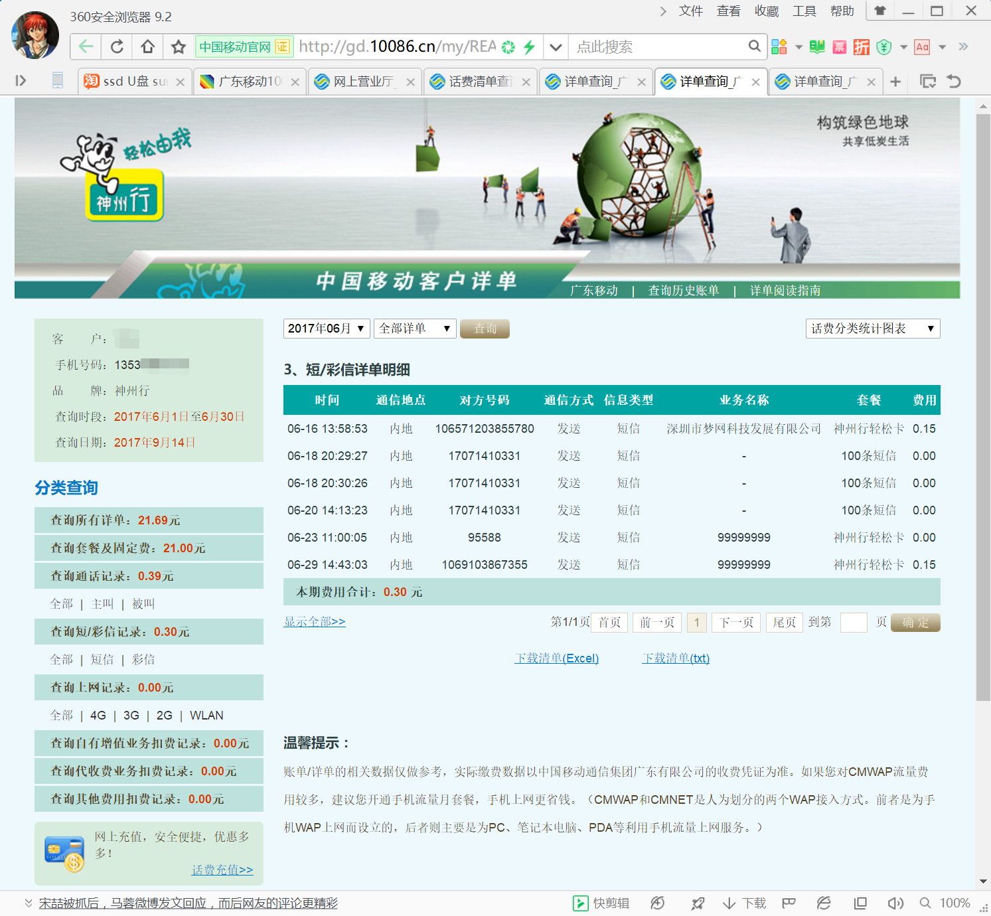991x916 pixels.
Task: Bookmark this page with the star icon
Action: coord(179,46)
